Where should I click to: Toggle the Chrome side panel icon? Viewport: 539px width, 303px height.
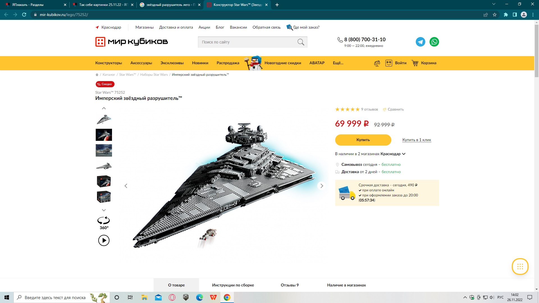515,15
